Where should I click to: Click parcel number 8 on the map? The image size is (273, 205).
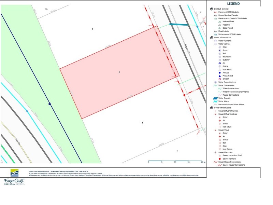(92, 29)
